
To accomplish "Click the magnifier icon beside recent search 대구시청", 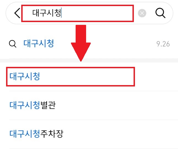I will coord(13,44).
